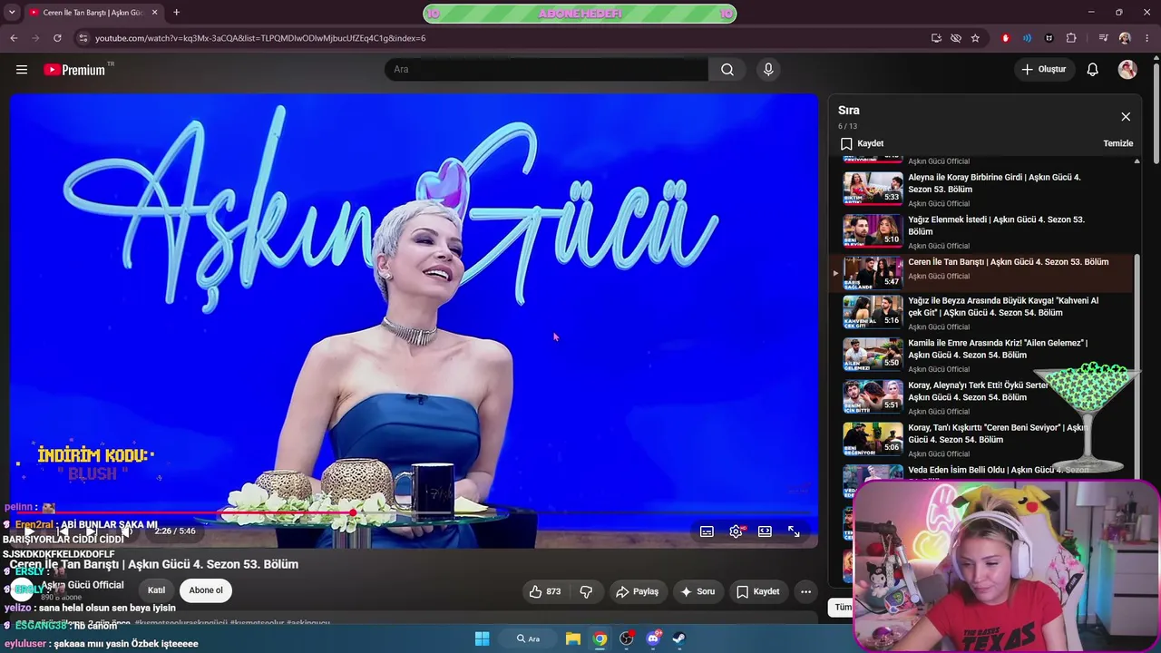Click the Soru ask button

[x=698, y=591]
